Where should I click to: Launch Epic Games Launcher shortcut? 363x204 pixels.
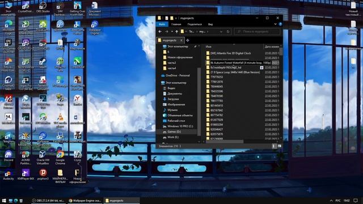point(9,46)
